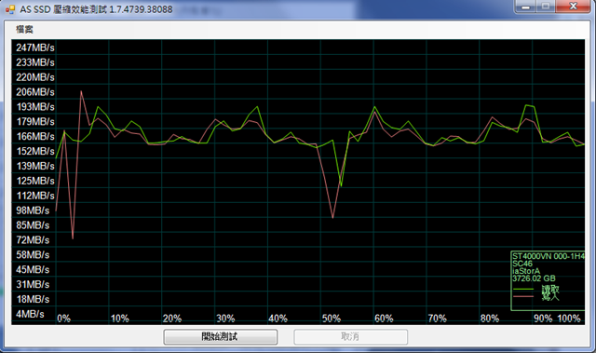Click the green 讀取 legend entry
The height and width of the screenshot is (353, 596).
coord(536,290)
